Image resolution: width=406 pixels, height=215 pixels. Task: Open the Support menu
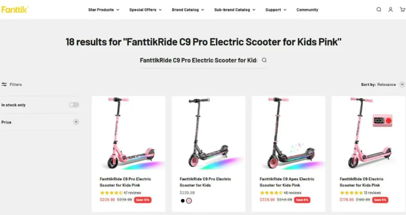click(x=276, y=10)
